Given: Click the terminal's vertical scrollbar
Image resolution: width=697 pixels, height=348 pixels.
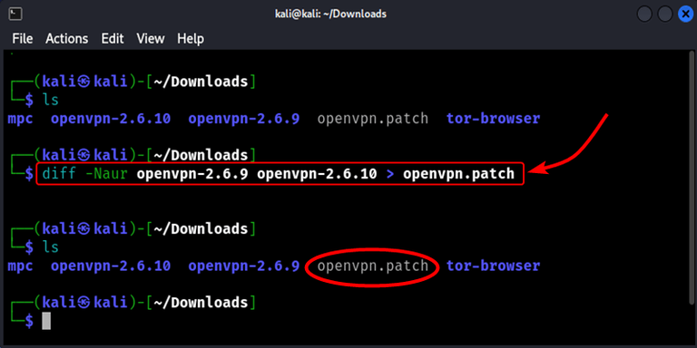Looking at the screenshot, I should [692, 178].
